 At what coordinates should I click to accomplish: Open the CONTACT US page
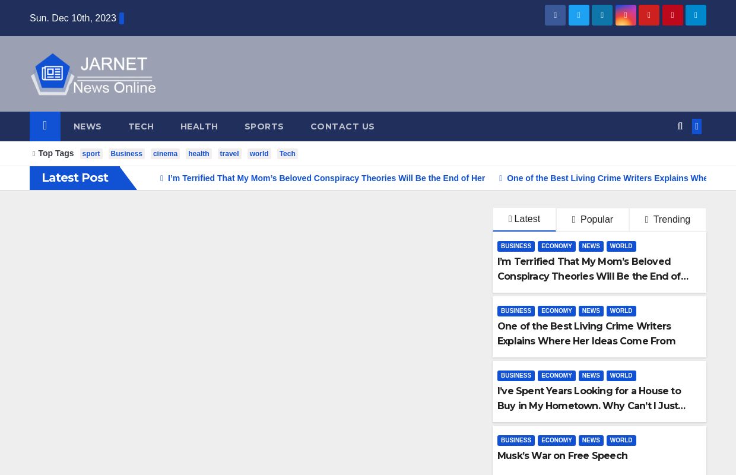coord(342,126)
